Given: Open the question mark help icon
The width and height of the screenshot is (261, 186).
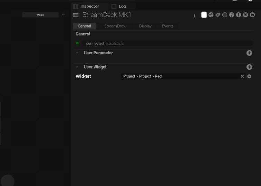Looking at the screenshot, I should coord(232,15).
